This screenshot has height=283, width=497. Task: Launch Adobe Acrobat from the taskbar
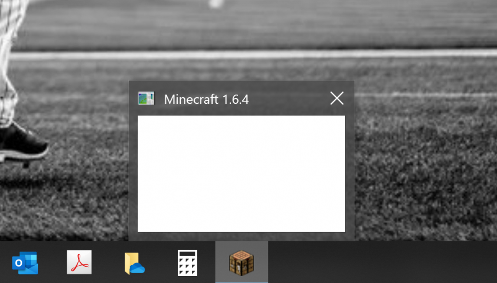click(x=79, y=262)
